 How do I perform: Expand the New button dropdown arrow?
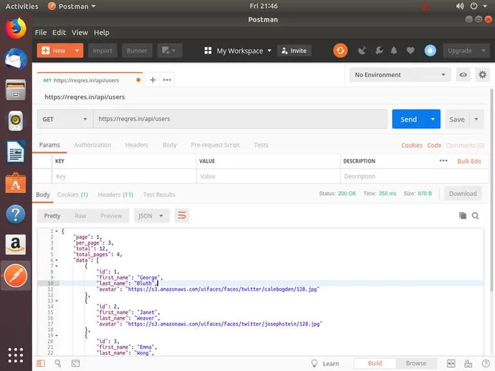pos(76,51)
